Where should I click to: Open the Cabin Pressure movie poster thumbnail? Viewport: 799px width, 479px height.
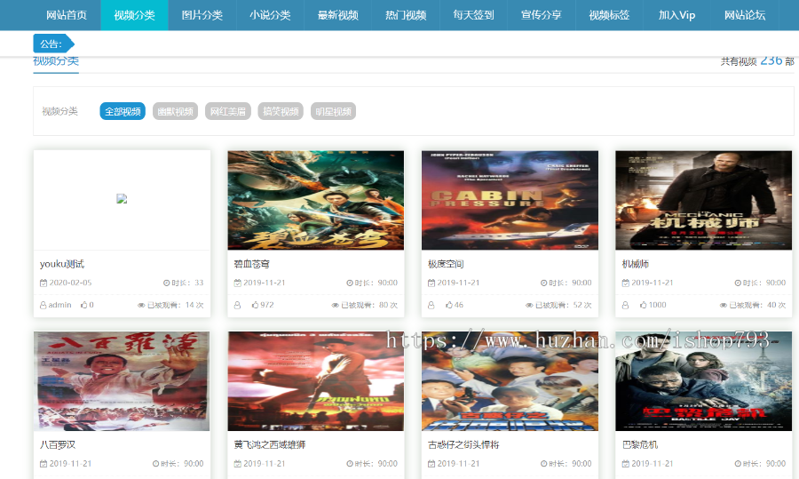point(510,200)
